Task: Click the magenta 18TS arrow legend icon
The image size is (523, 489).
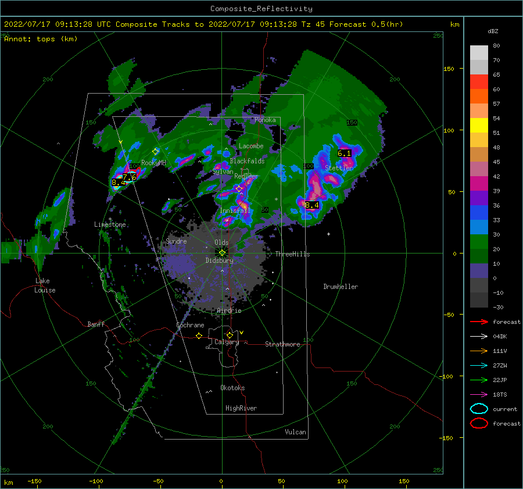Action: click(479, 395)
